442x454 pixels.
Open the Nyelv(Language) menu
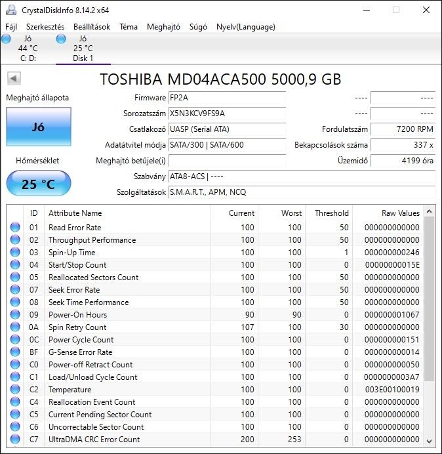[246, 27]
